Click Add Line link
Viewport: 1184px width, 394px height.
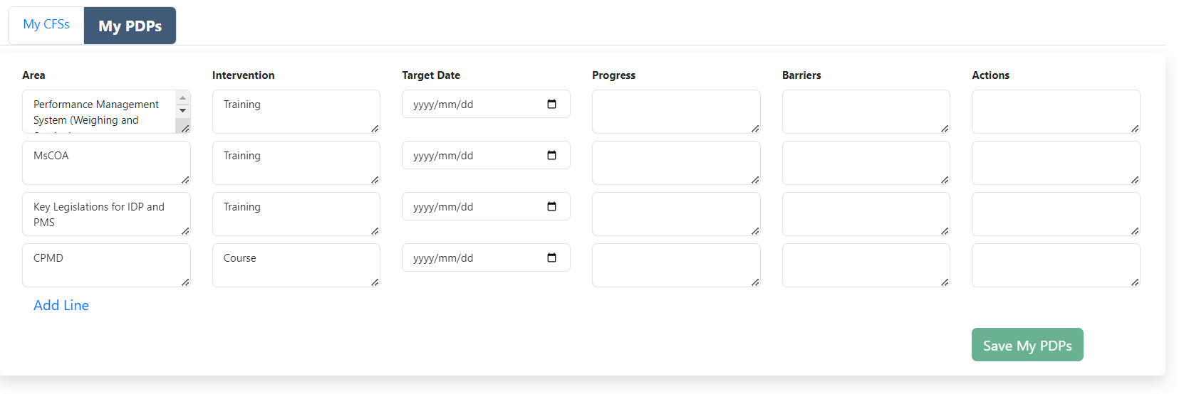click(61, 305)
